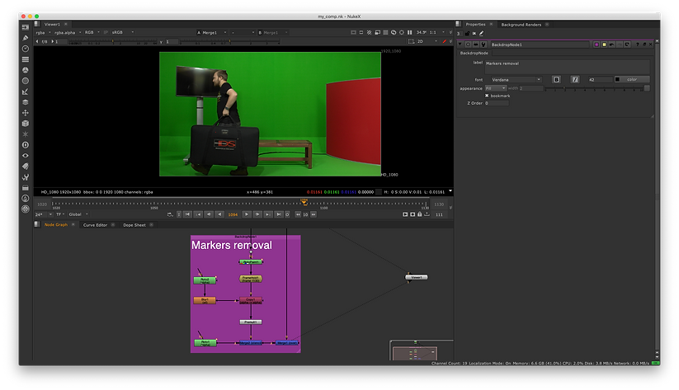This screenshot has width=679, height=390.
Task: Toggle italic font button
Action: coord(575,80)
